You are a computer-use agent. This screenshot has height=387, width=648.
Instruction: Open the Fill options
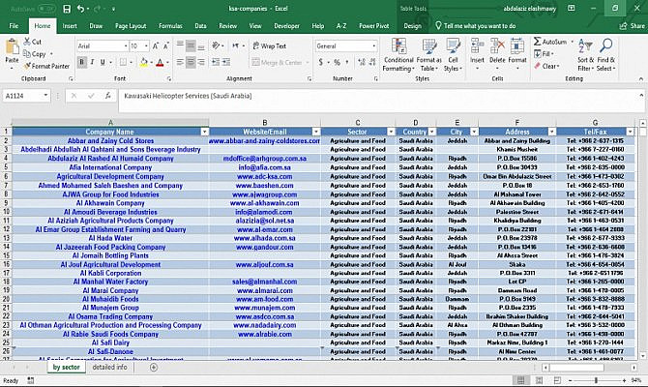[x=544, y=54]
